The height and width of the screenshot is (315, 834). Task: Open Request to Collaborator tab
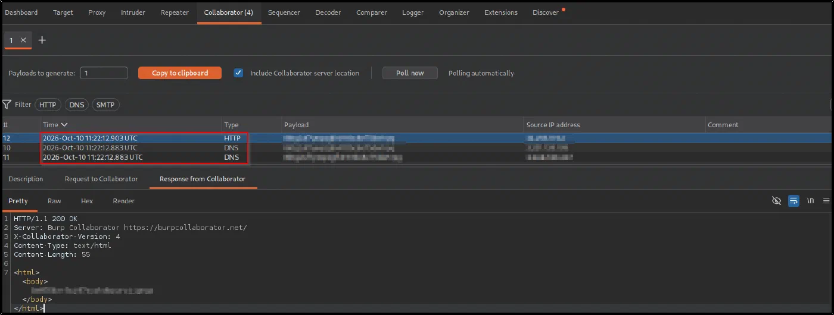click(101, 179)
